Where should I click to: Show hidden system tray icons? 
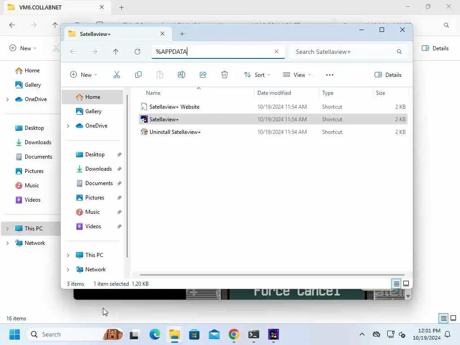pyautogui.click(x=362, y=334)
